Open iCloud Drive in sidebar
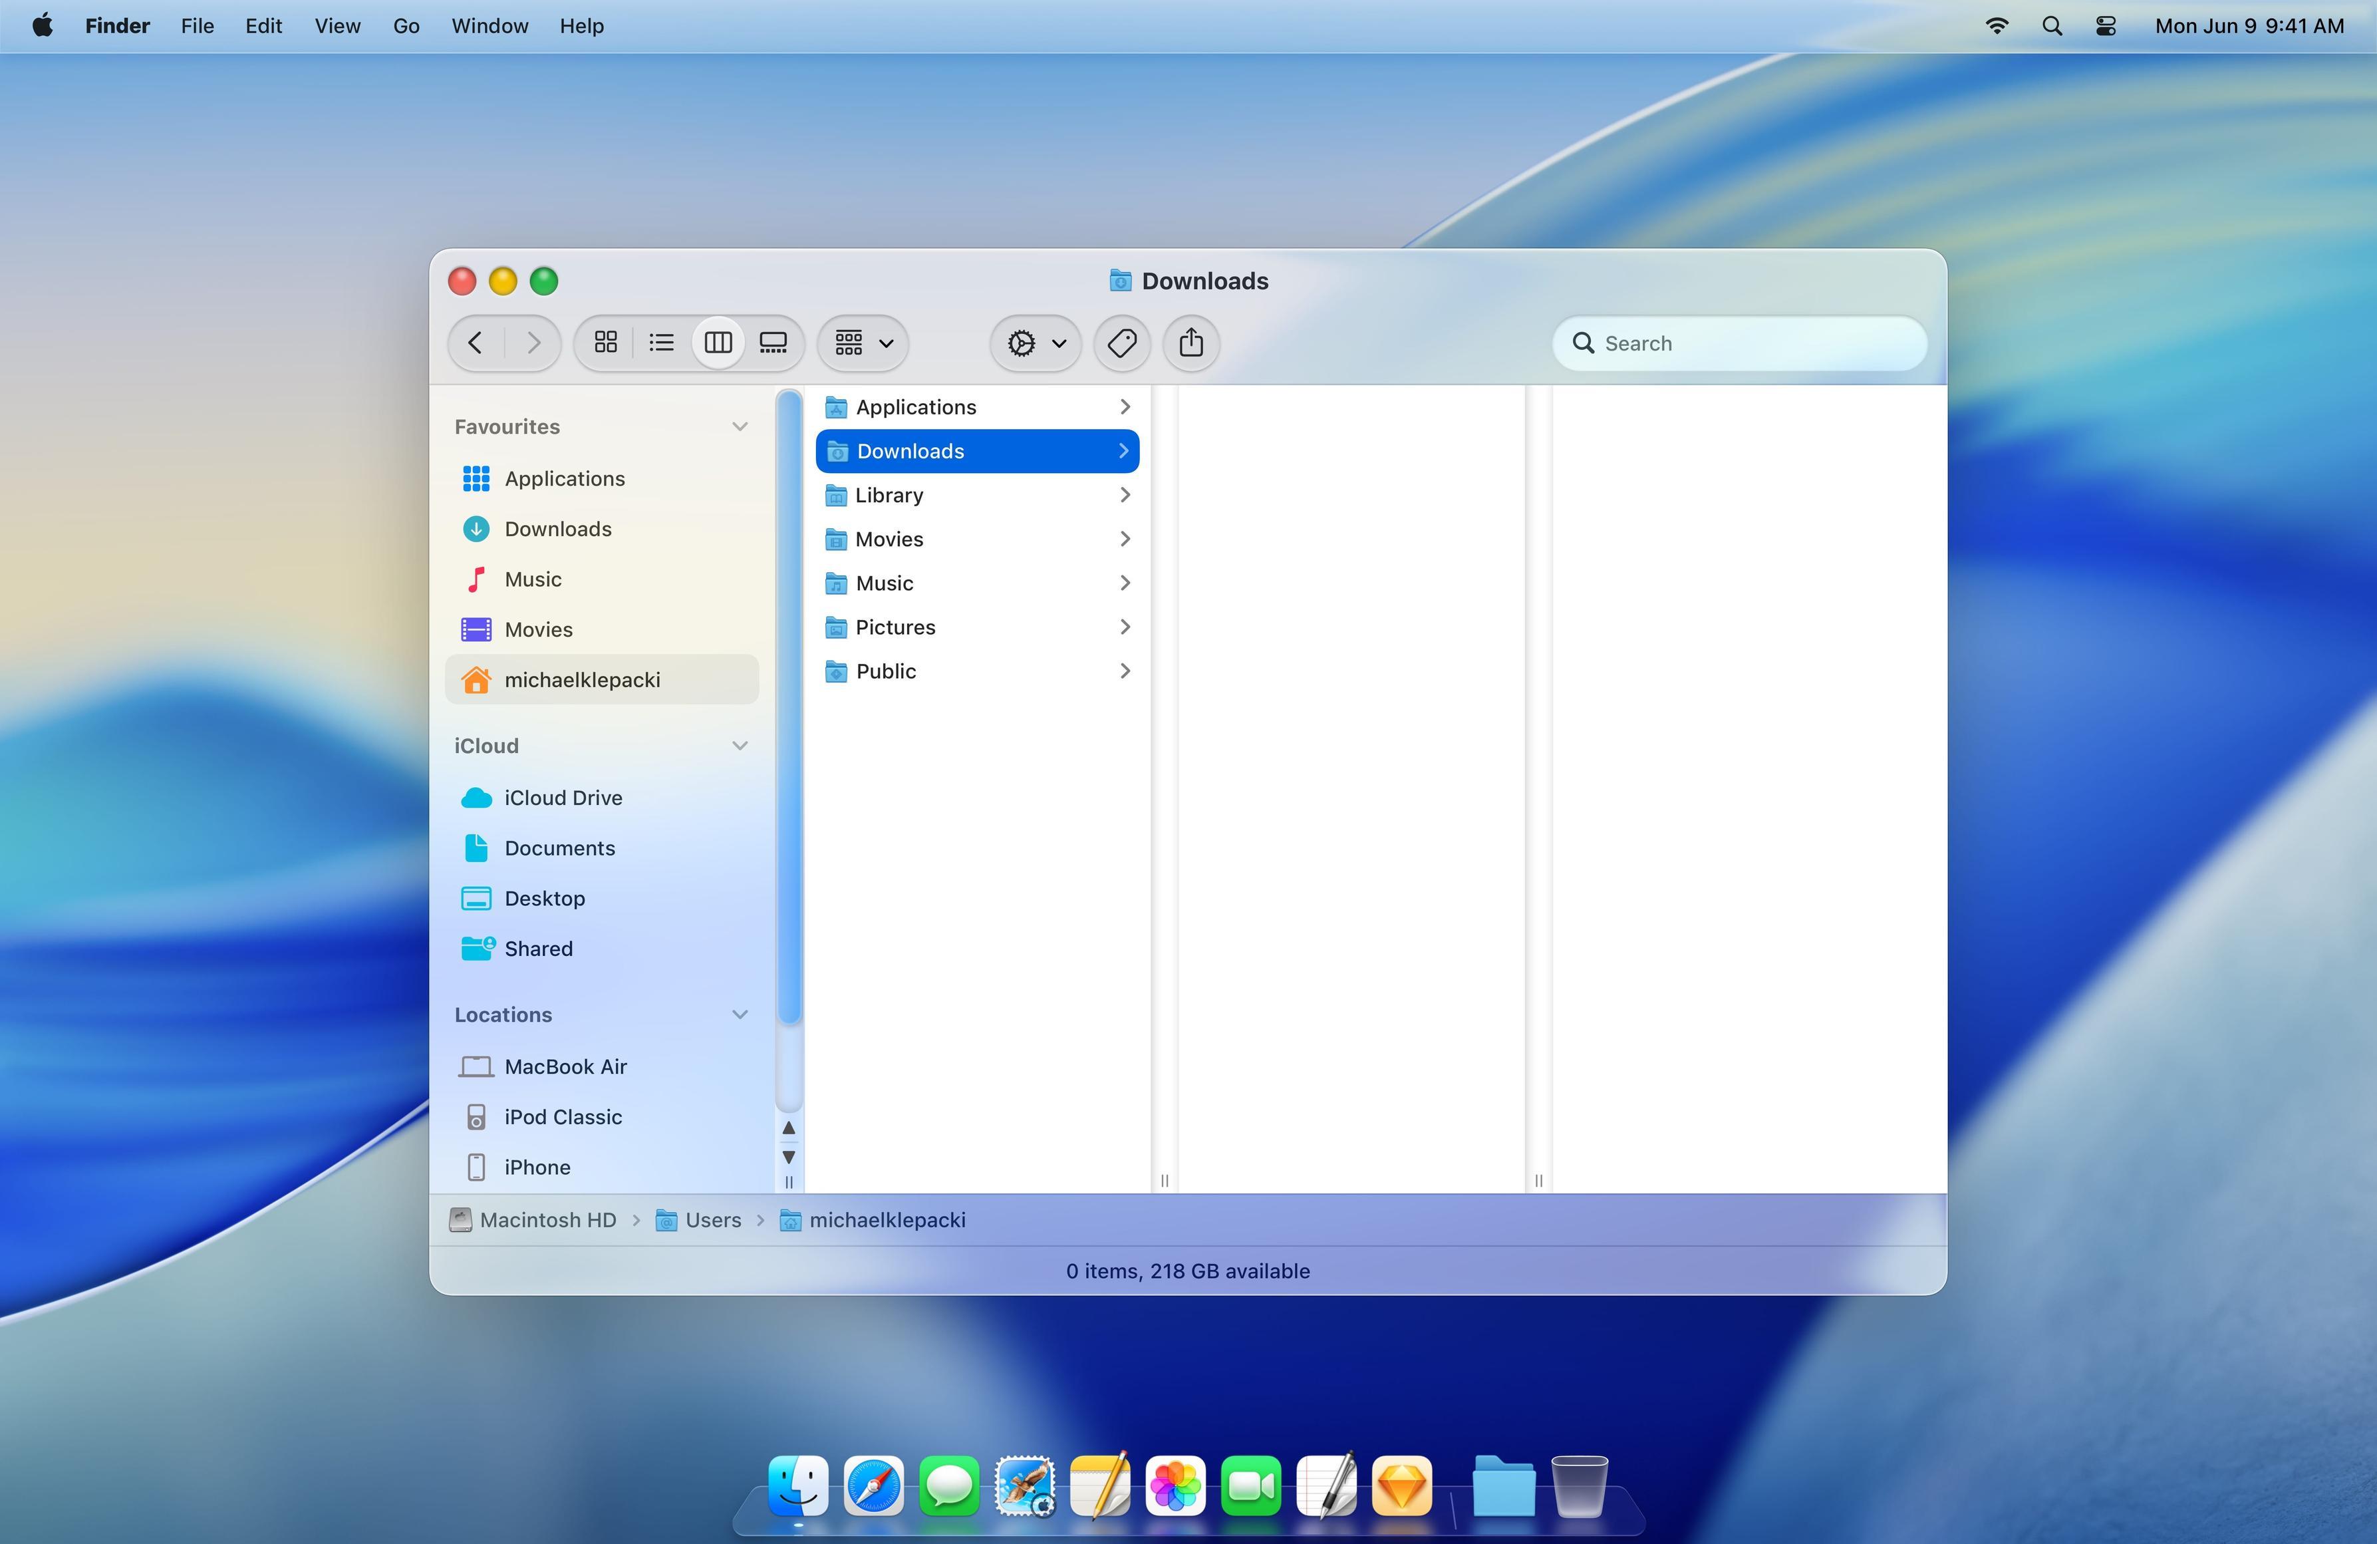2377x1544 pixels. click(601, 798)
